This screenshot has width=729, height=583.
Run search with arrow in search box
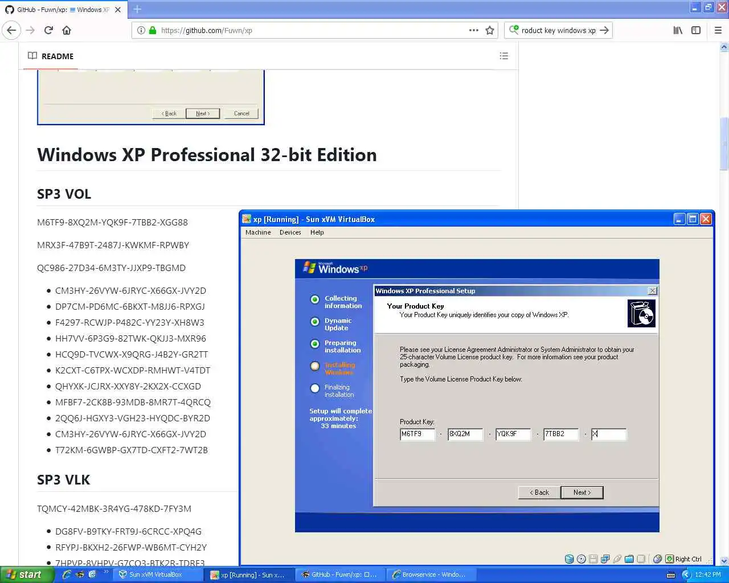point(604,30)
